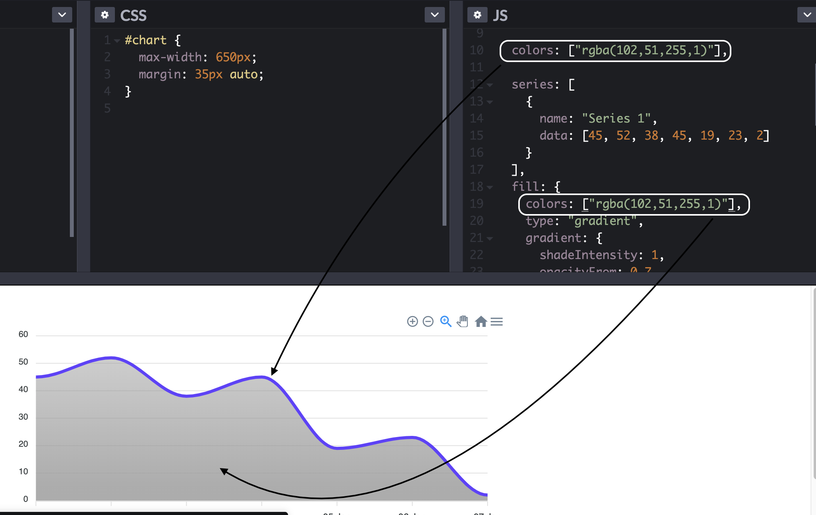Collapse the series array fold arrow

490,85
